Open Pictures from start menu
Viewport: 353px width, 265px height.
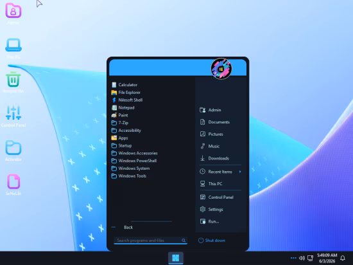pos(211,134)
